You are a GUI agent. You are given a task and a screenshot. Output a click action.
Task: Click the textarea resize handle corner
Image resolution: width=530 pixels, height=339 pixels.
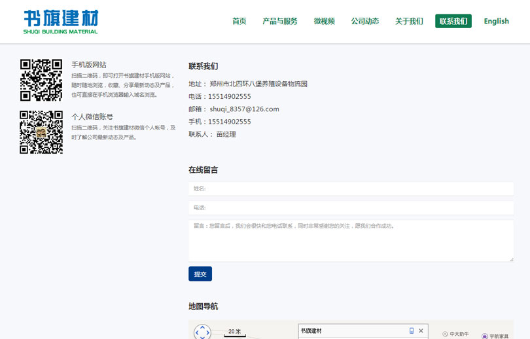511,259
